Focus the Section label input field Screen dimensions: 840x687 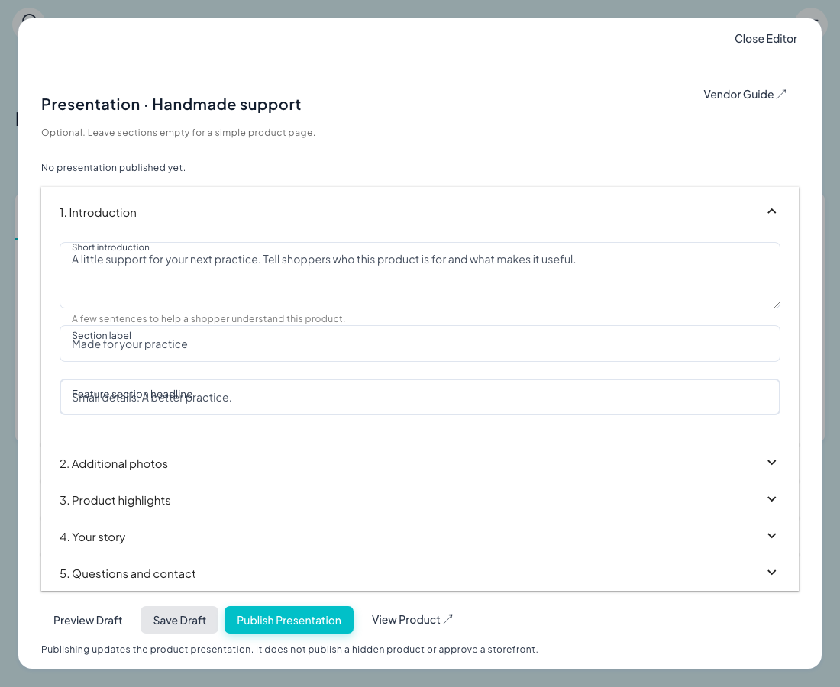tap(419, 343)
